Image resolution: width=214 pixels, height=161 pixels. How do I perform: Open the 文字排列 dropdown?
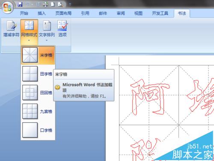coord(47,30)
